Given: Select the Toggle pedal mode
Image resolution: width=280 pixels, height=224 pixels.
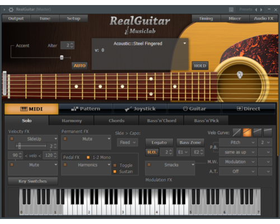Looking at the screenshot, I should click(115, 165).
